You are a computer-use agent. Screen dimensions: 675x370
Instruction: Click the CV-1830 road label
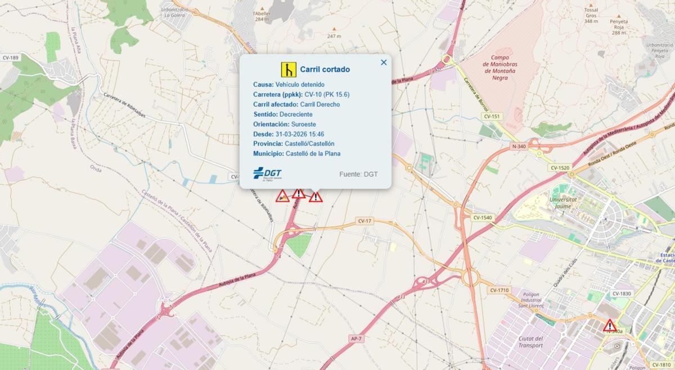tap(622, 294)
